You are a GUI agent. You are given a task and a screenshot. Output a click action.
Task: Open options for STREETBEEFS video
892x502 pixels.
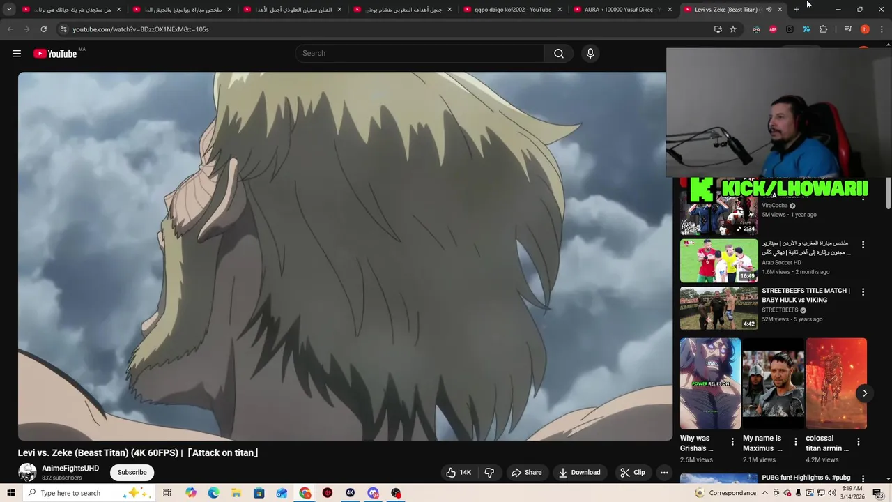pos(863,292)
